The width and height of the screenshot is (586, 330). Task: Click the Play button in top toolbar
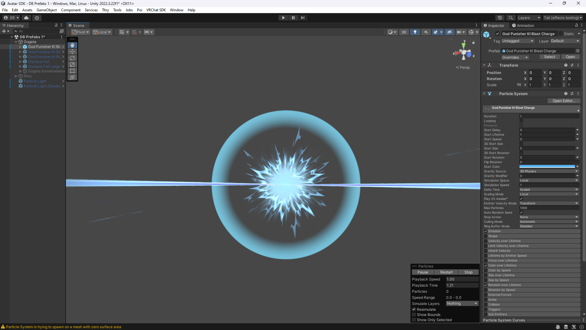(x=283, y=18)
